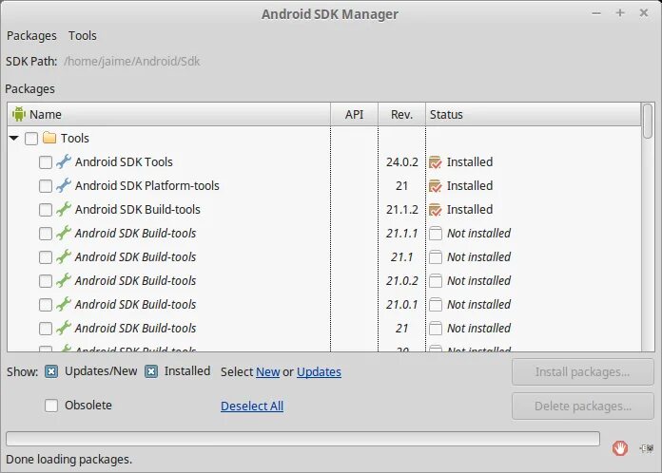The width and height of the screenshot is (662, 473).
Task: Click Not installed icon for revision 21.0.1
Action: coord(436,304)
